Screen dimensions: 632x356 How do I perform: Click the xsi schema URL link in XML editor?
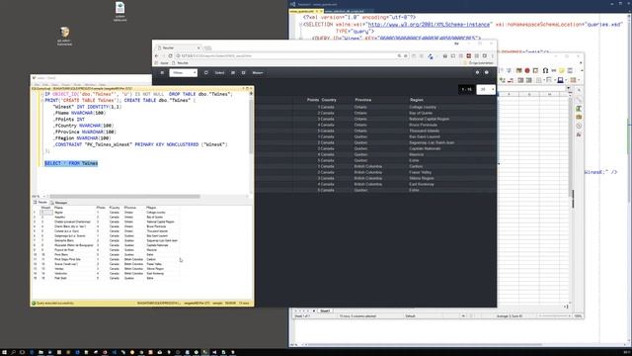click(x=429, y=24)
